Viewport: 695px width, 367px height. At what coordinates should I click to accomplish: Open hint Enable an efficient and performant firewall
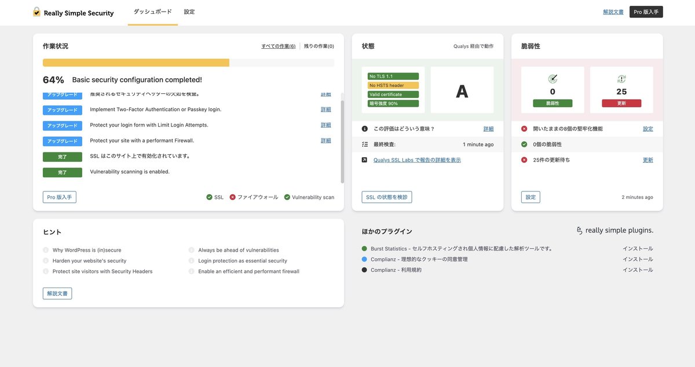248,271
